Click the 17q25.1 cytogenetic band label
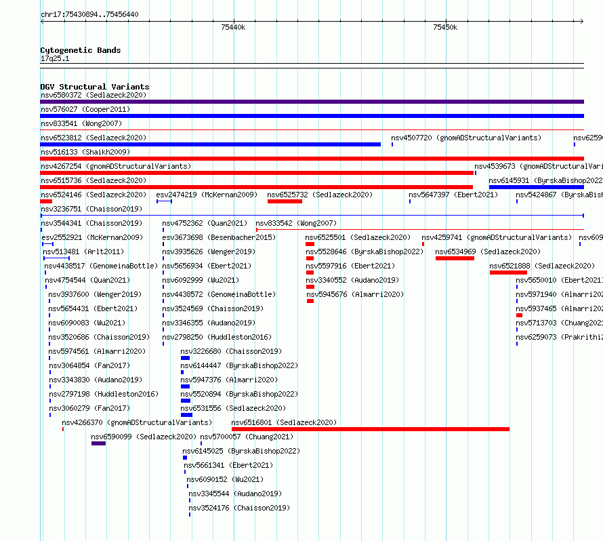Image resolution: width=603 pixels, height=541 pixels. click(x=55, y=58)
